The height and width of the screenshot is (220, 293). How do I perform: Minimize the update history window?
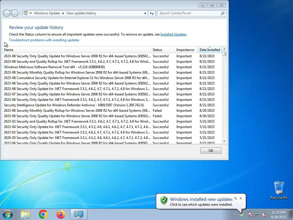pyautogui.click(x=203, y=5)
